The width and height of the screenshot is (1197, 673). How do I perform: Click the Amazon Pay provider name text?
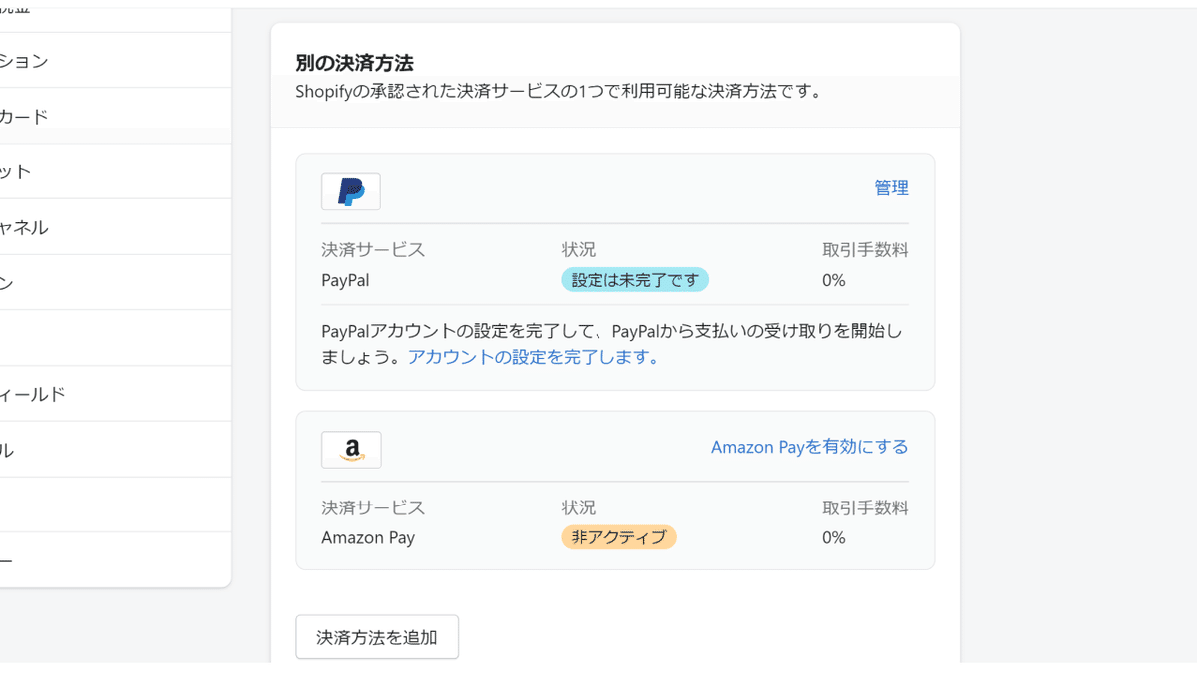(x=368, y=537)
